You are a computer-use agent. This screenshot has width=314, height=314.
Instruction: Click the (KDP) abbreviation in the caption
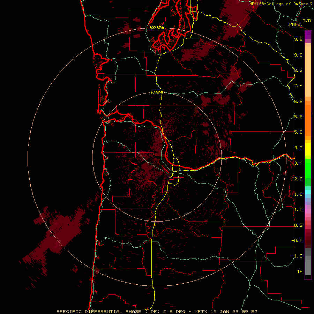[153, 312]
